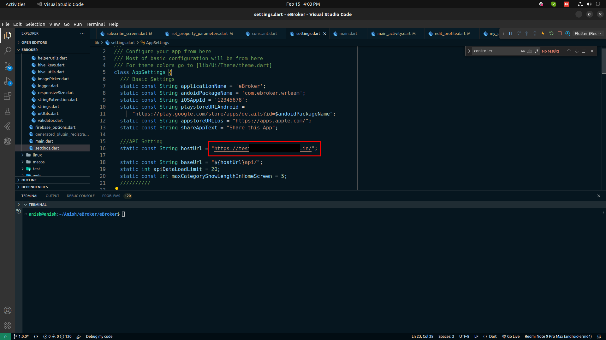
Task: Select Redmi Note 9 Pro Max device
Action: [x=558, y=337]
